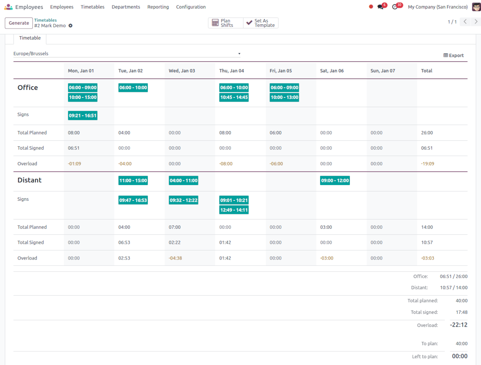Click Office summary 06:51 / 26:00
481x365 pixels.
(454, 277)
